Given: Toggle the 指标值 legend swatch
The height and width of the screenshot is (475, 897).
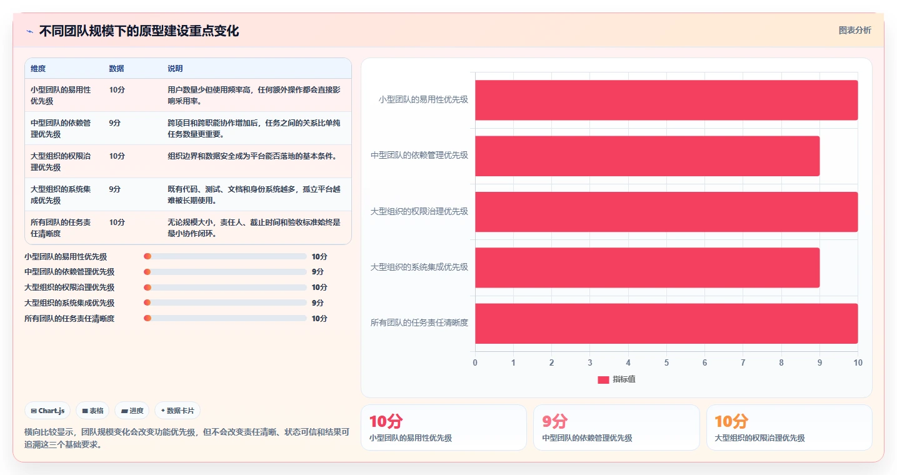Looking at the screenshot, I should (x=603, y=380).
